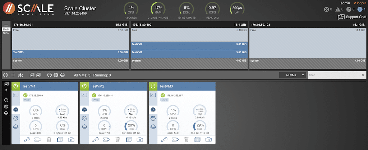
Task: Select TestVM2 block on node 176.16.80.102
Action: coord(189,46)
